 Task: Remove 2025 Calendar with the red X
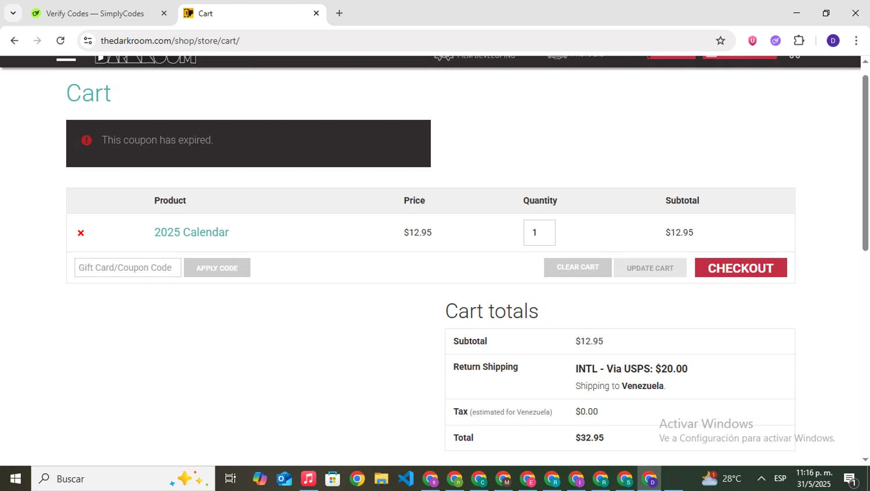[81, 233]
